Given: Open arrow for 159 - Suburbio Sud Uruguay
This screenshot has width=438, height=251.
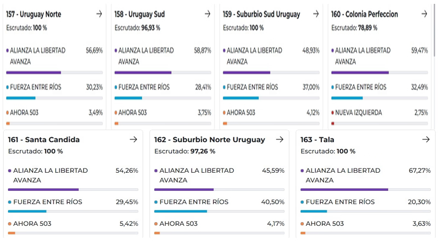Looking at the screenshot, I should (x=316, y=14).
